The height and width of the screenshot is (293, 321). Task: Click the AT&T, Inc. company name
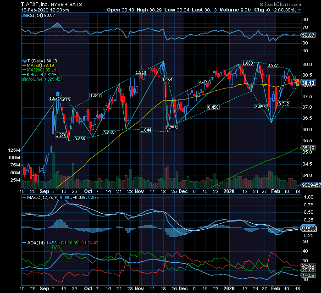[x=37, y=4]
